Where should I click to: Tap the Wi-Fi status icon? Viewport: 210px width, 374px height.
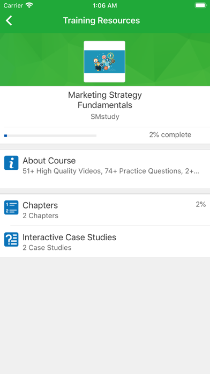pos(29,5)
